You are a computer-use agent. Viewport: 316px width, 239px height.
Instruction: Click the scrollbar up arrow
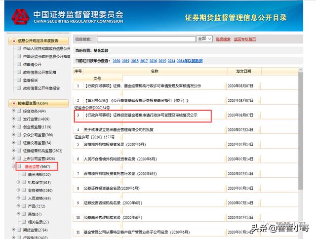(301, 70)
